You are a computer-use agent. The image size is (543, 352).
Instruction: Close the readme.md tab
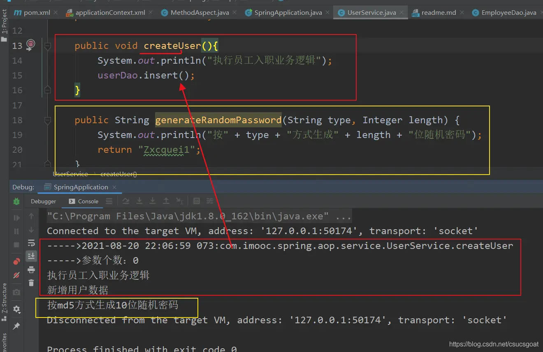pyautogui.click(x=462, y=13)
